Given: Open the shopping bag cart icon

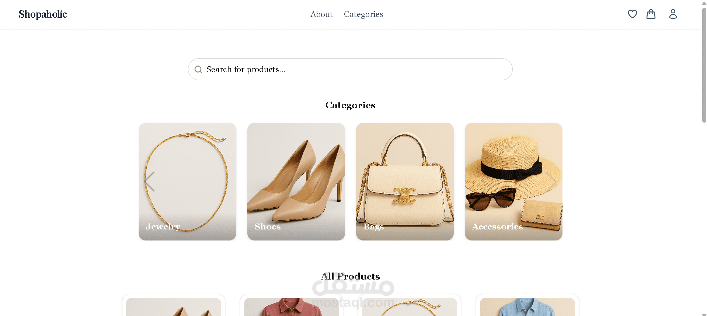Looking at the screenshot, I should pyautogui.click(x=651, y=14).
